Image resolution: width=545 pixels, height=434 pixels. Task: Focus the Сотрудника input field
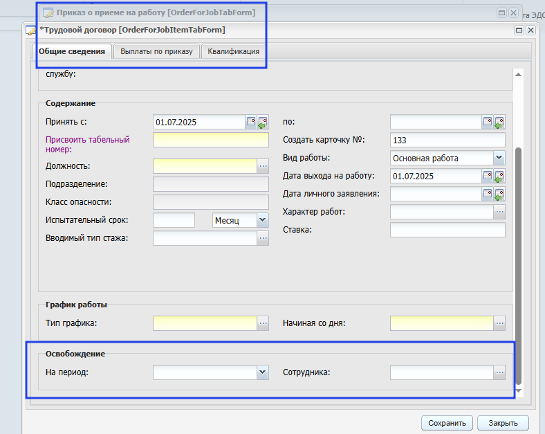coord(442,372)
